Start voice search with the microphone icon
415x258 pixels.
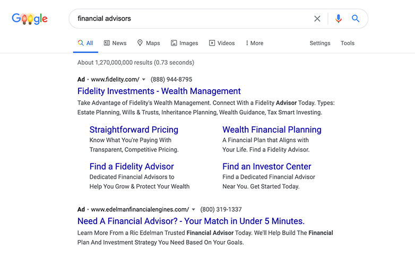[x=338, y=19]
